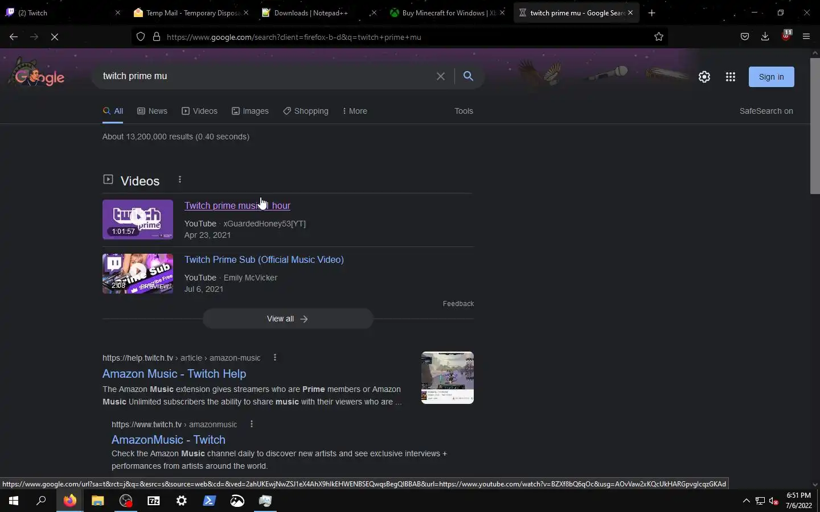Click the magnifier search icon
Viewport: 820px width, 512px height.
tap(468, 76)
